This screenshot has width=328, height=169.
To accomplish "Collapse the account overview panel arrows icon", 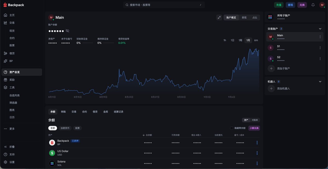I will (219, 17).
